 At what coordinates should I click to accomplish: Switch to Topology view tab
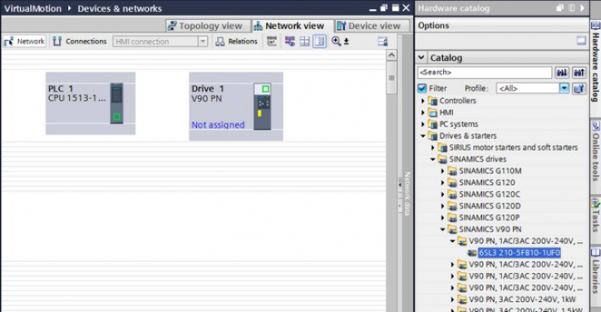[x=208, y=26]
